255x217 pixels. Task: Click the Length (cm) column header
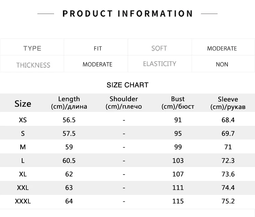tap(69, 103)
